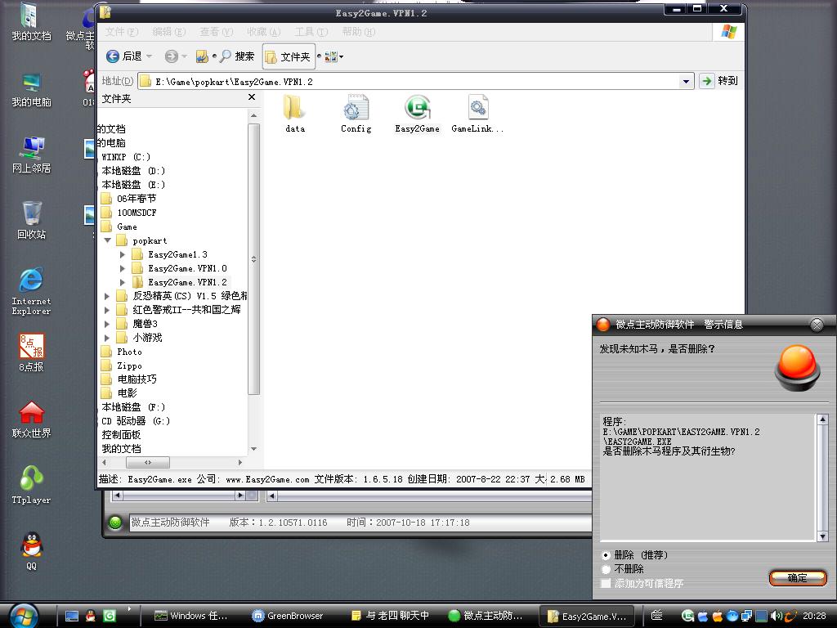
Task: Select 06年春节 folder in tree
Action: 137,199
